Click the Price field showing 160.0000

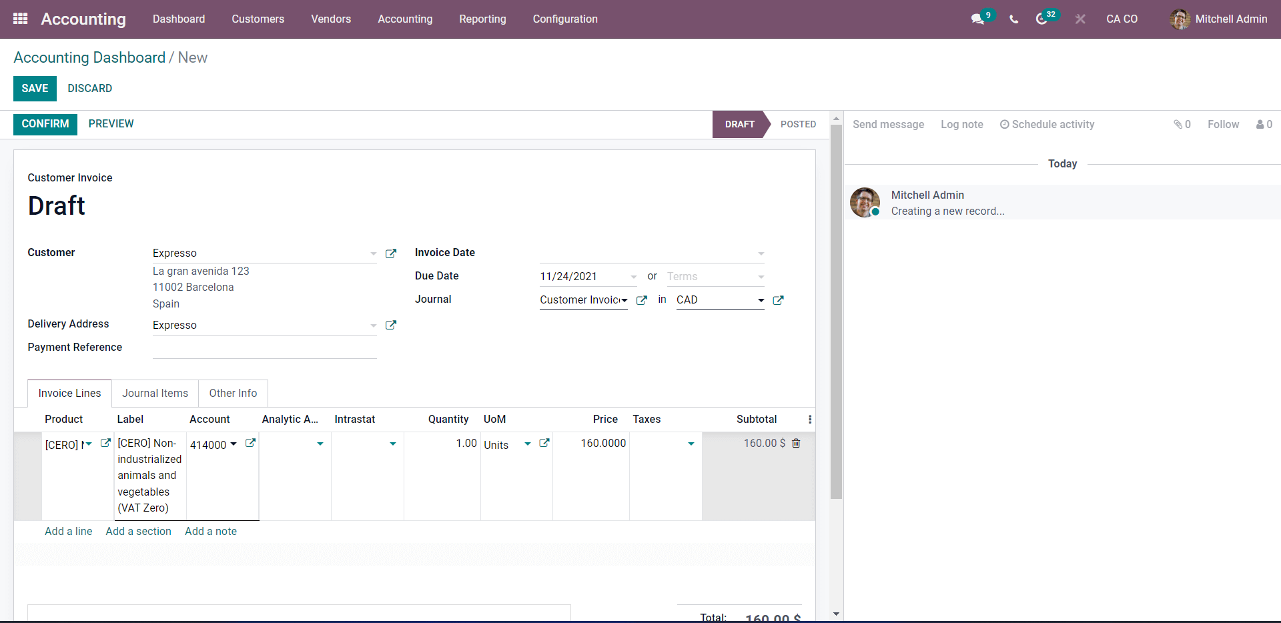[592, 444]
